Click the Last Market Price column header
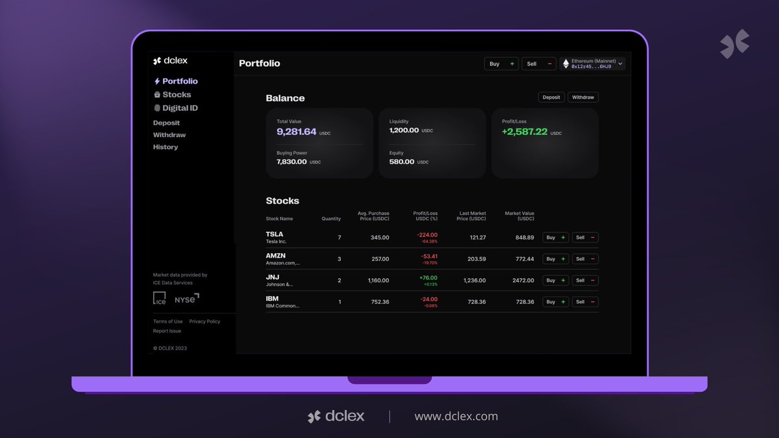 coord(472,216)
